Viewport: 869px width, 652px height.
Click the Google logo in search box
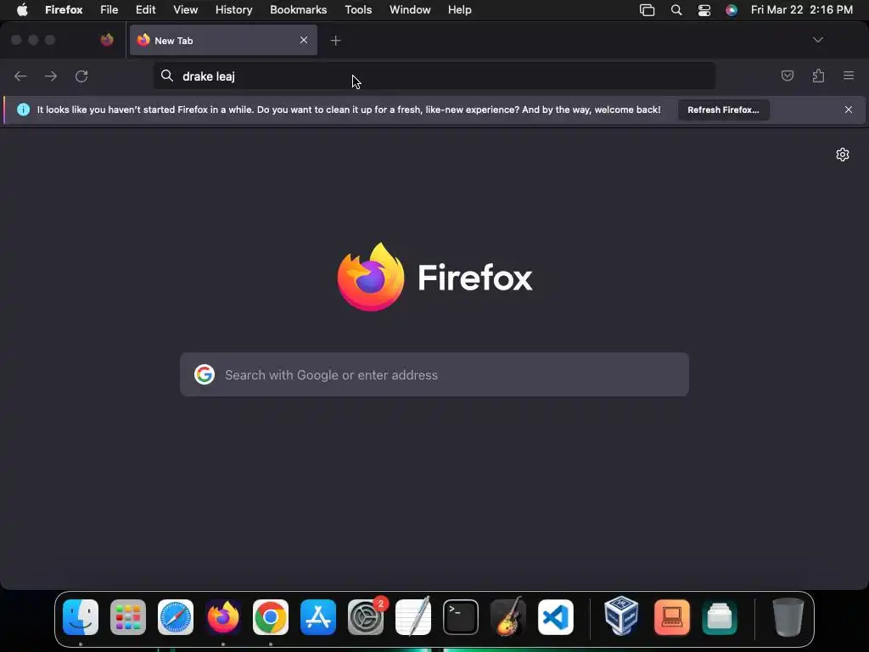(205, 374)
